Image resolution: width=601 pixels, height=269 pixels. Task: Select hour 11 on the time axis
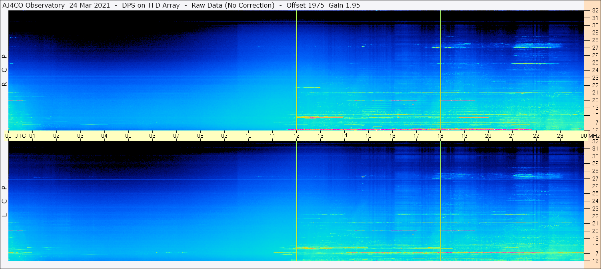pos(272,136)
